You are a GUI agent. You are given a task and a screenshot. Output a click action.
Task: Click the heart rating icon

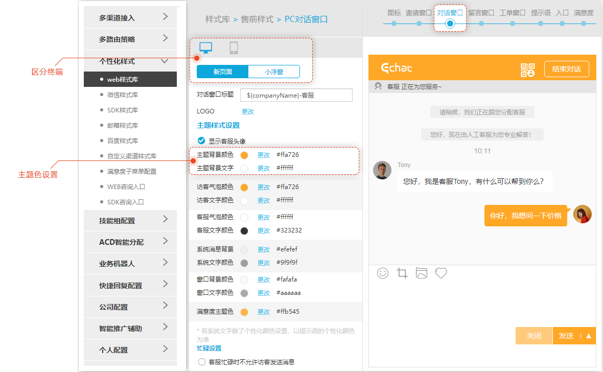pyautogui.click(x=441, y=273)
